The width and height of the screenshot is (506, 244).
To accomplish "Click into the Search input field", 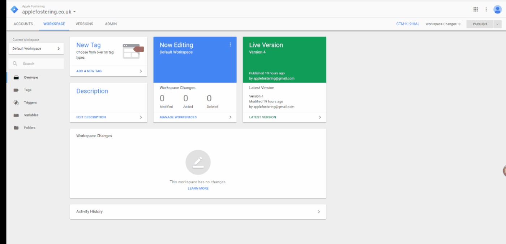I will pyautogui.click(x=36, y=64).
